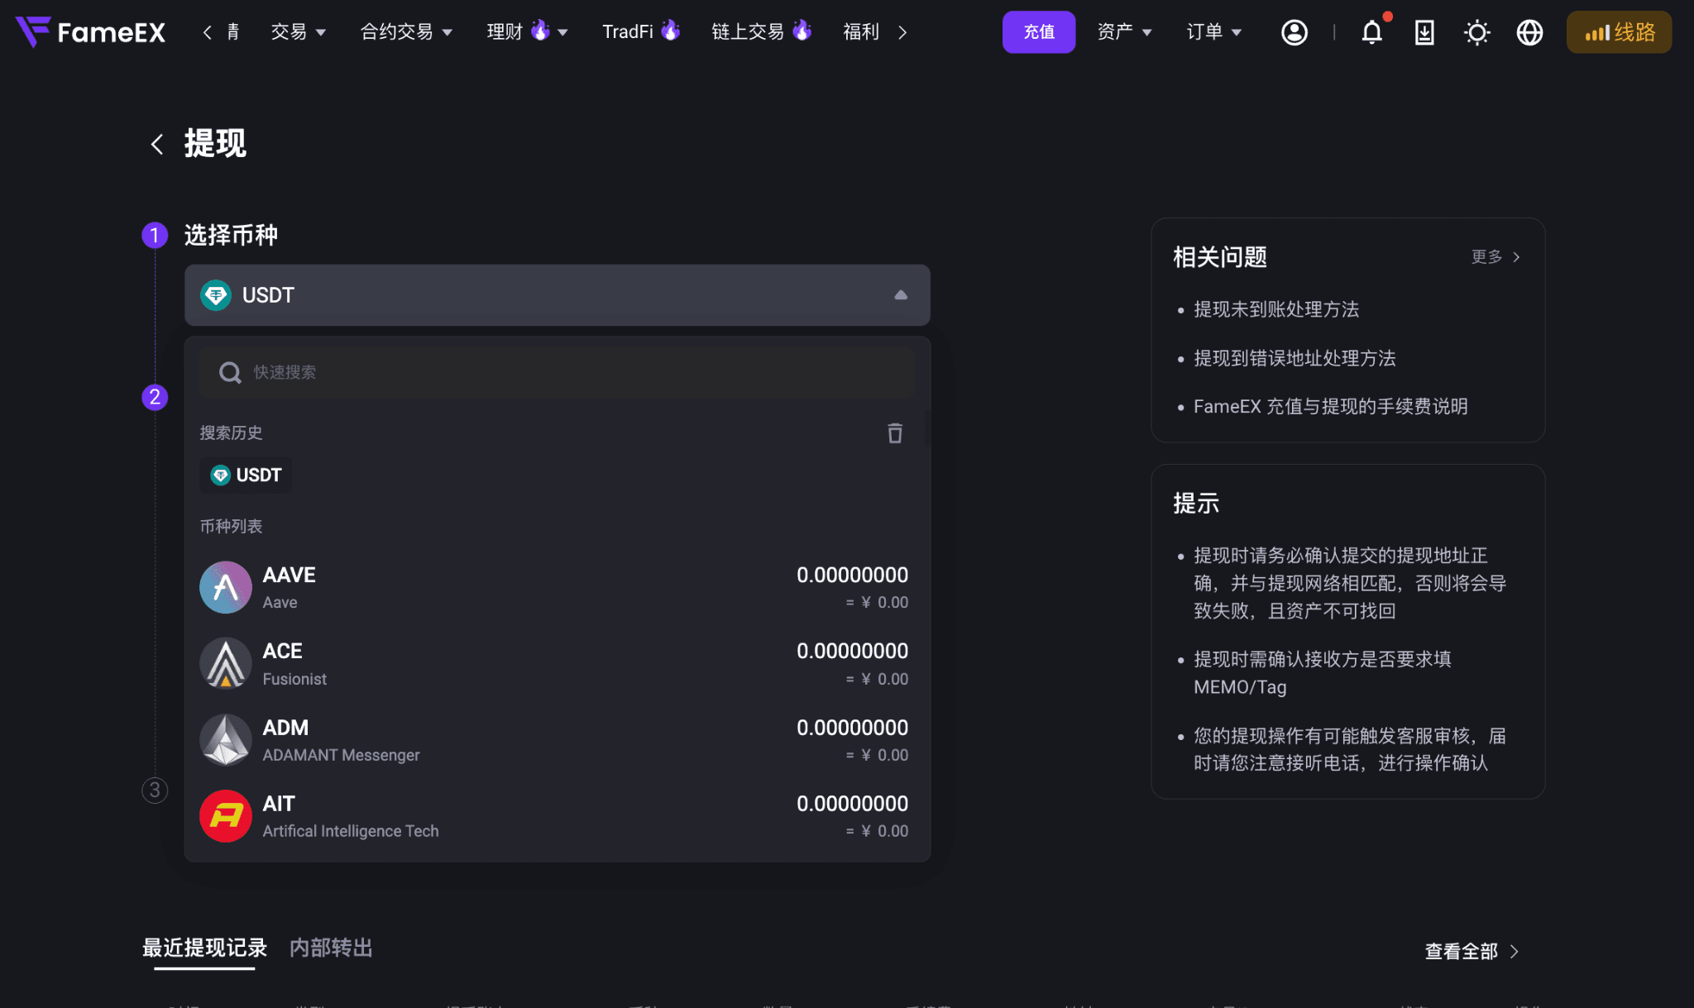Click the search magnifier icon
The width and height of the screenshot is (1694, 1008).
tap(230, 373)
